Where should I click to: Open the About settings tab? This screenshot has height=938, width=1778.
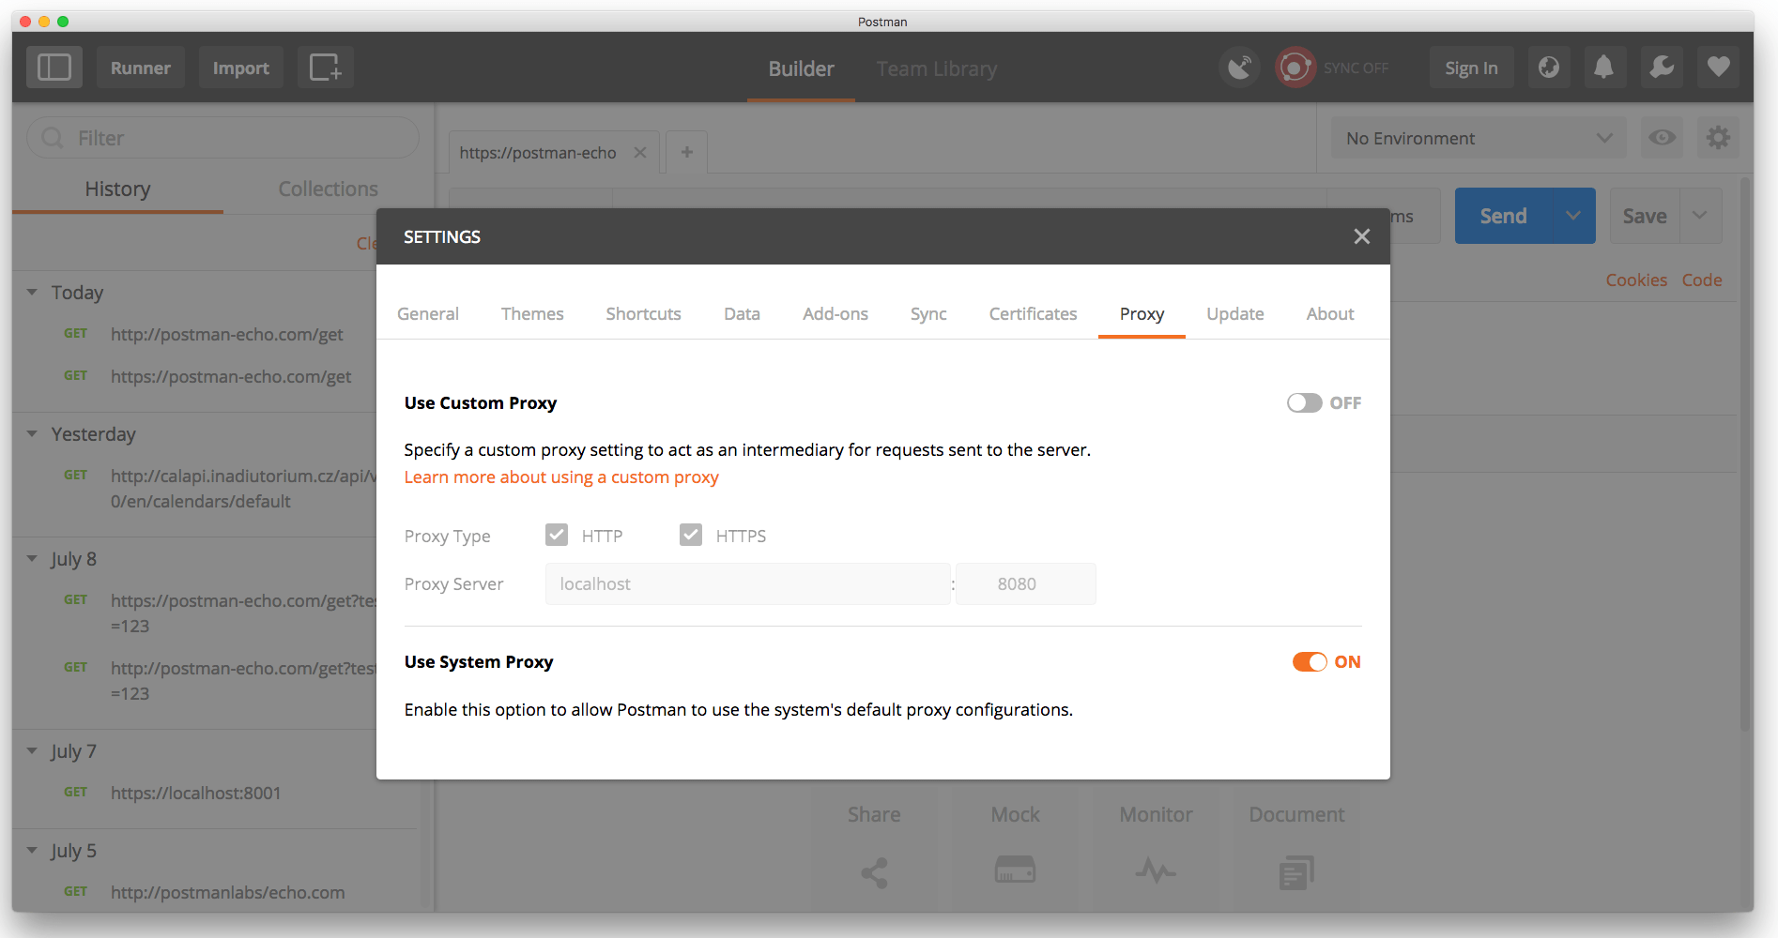tap(1330, 313)
